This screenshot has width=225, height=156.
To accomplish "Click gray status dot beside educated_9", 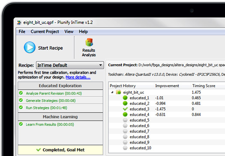I will click(125, 142).
